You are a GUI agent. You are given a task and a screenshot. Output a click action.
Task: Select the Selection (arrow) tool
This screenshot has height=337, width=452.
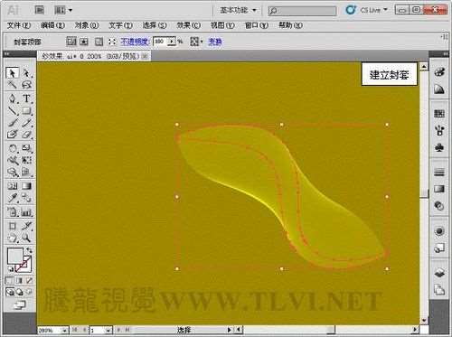pos(12,73)
